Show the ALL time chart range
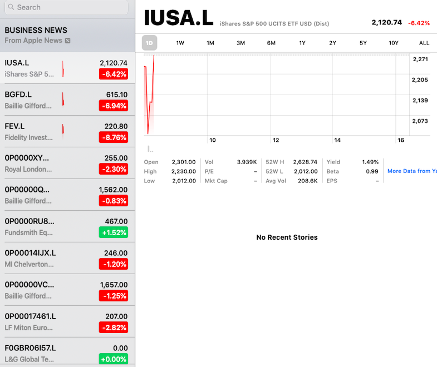 coord(424,43)
